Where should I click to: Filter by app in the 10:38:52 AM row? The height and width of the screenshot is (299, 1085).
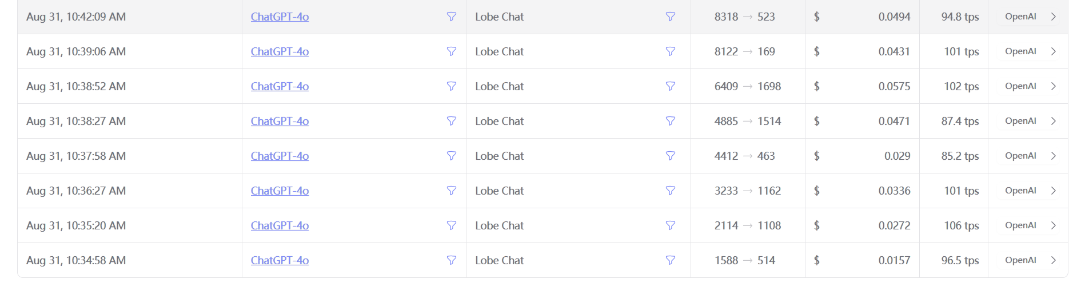point(671,86)
